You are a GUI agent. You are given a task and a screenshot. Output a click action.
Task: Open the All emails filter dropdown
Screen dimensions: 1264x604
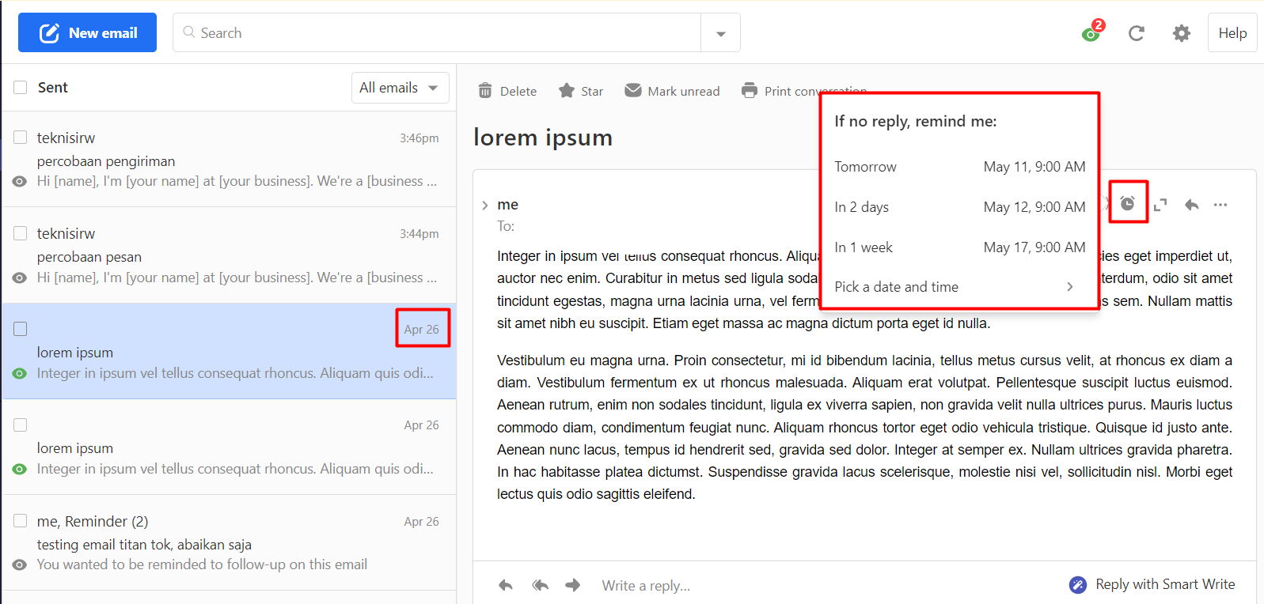click(400, 88)
